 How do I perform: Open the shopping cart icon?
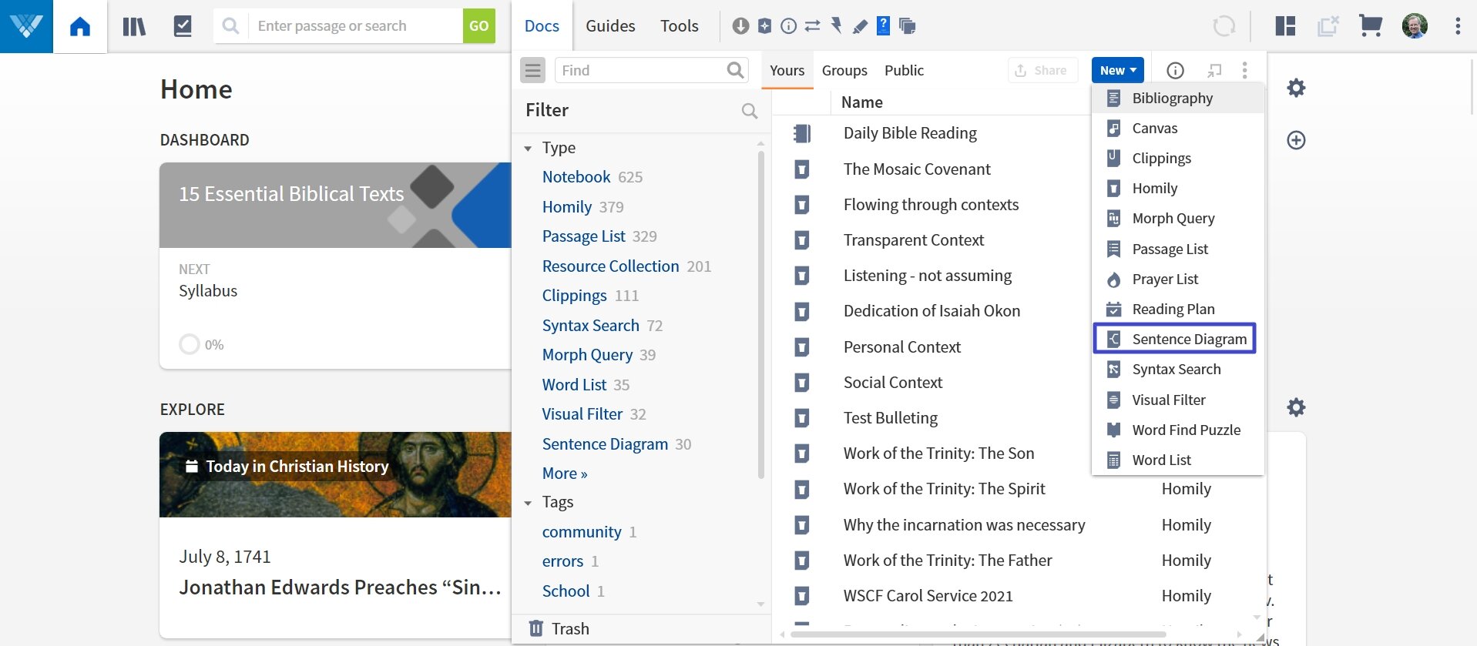tap(1370, 26)
